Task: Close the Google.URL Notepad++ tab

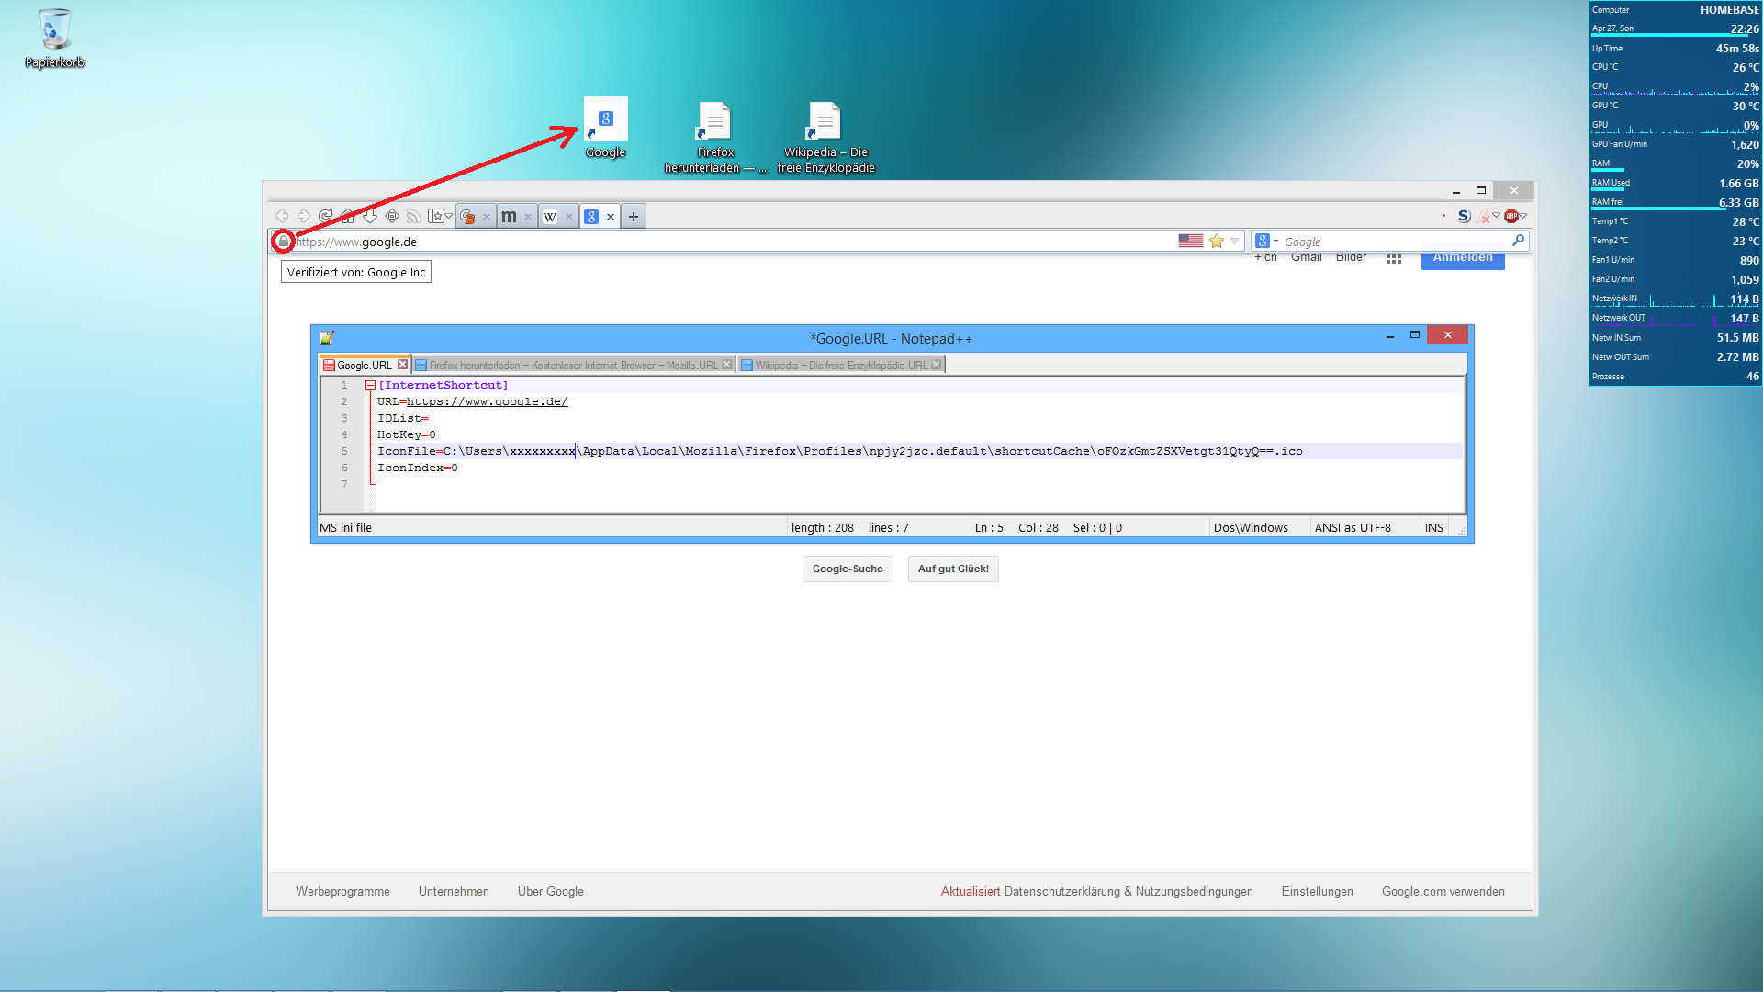Action: tap(402, 365)
